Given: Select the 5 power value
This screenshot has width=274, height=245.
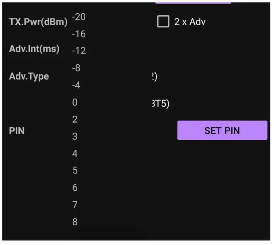Looking at the screenshot, I should [75, 171].
